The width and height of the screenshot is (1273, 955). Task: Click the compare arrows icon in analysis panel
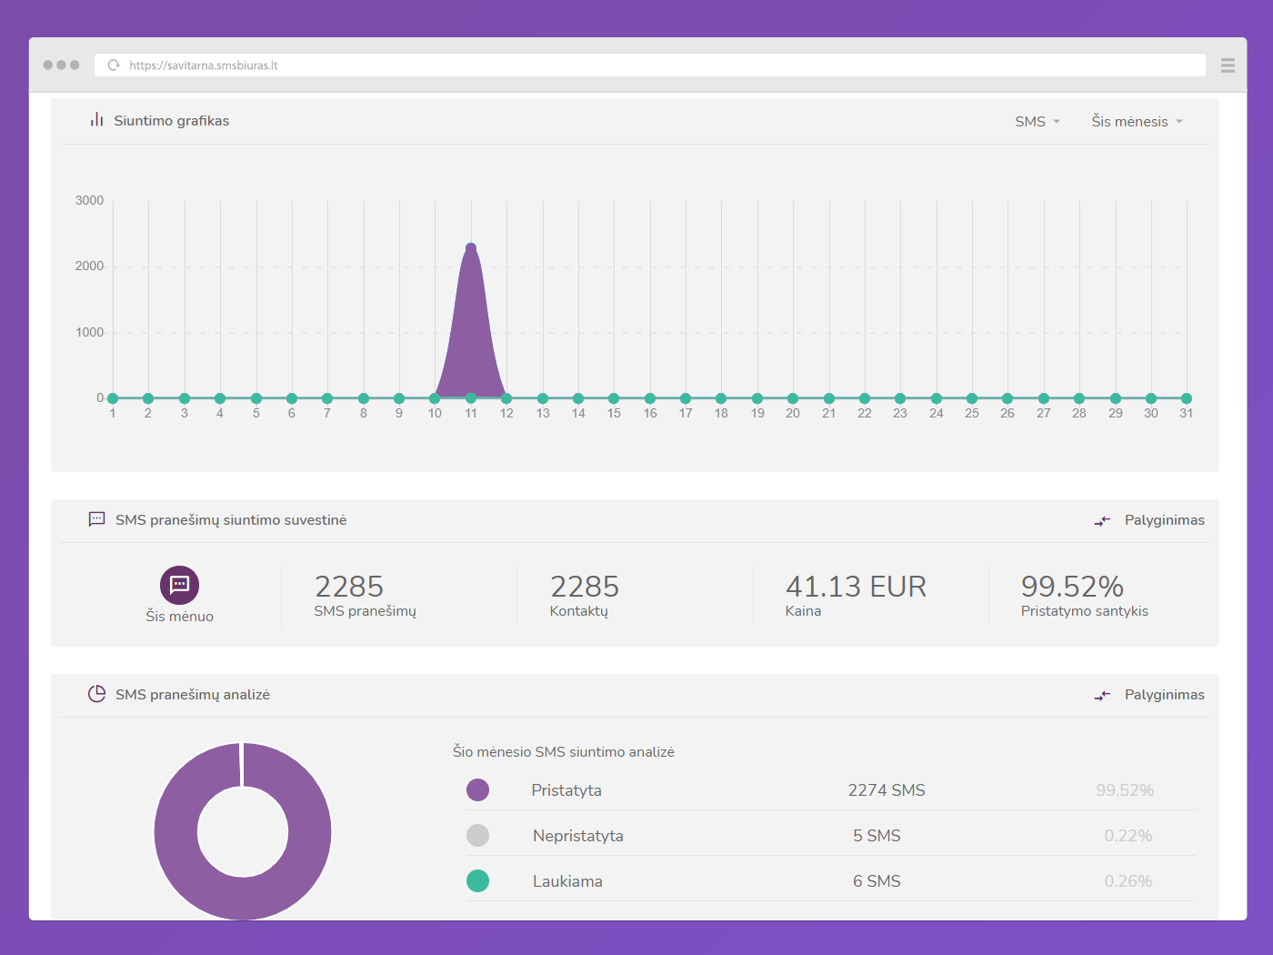click(x=1102, y=696)
